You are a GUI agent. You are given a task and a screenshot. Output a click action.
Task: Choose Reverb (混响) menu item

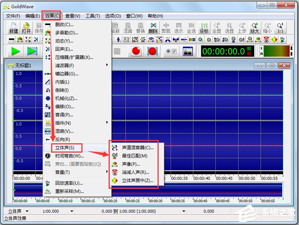coord(77,131)
